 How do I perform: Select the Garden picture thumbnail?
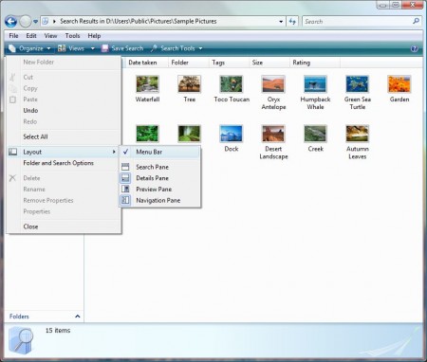399,84
